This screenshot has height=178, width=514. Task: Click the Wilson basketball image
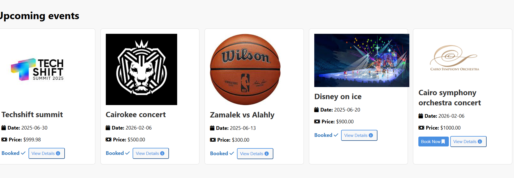pos(245,69)
